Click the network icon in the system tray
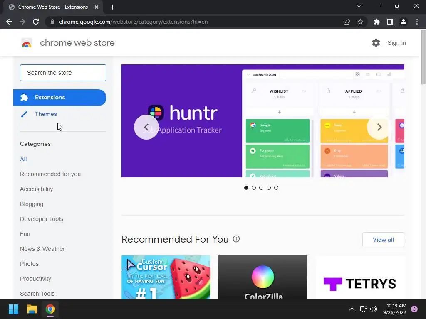The image size is (426, 319). 363,309
